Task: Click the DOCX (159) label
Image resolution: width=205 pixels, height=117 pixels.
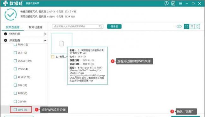Action: click(x=25, y=61)
